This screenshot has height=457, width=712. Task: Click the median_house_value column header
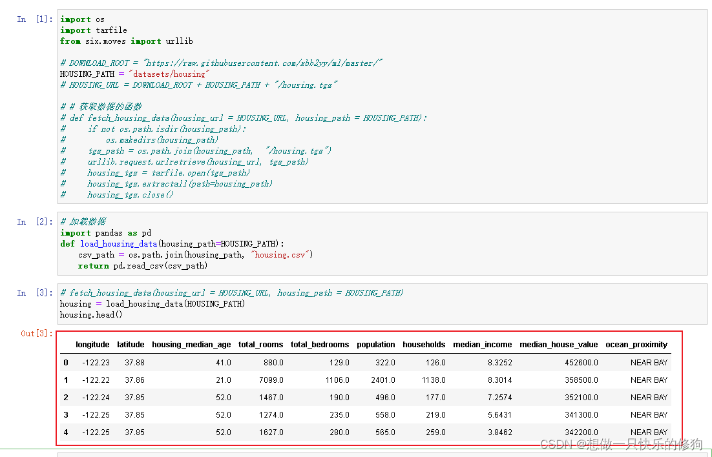(x=559, y=345)
